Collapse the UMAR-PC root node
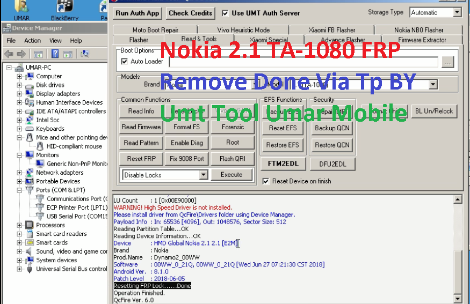470x304 pixels. click(9, 68)
